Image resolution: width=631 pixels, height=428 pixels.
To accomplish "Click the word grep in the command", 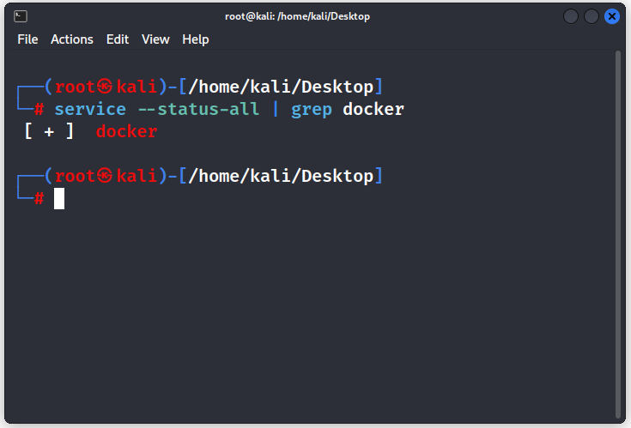I will pos(312,110).
